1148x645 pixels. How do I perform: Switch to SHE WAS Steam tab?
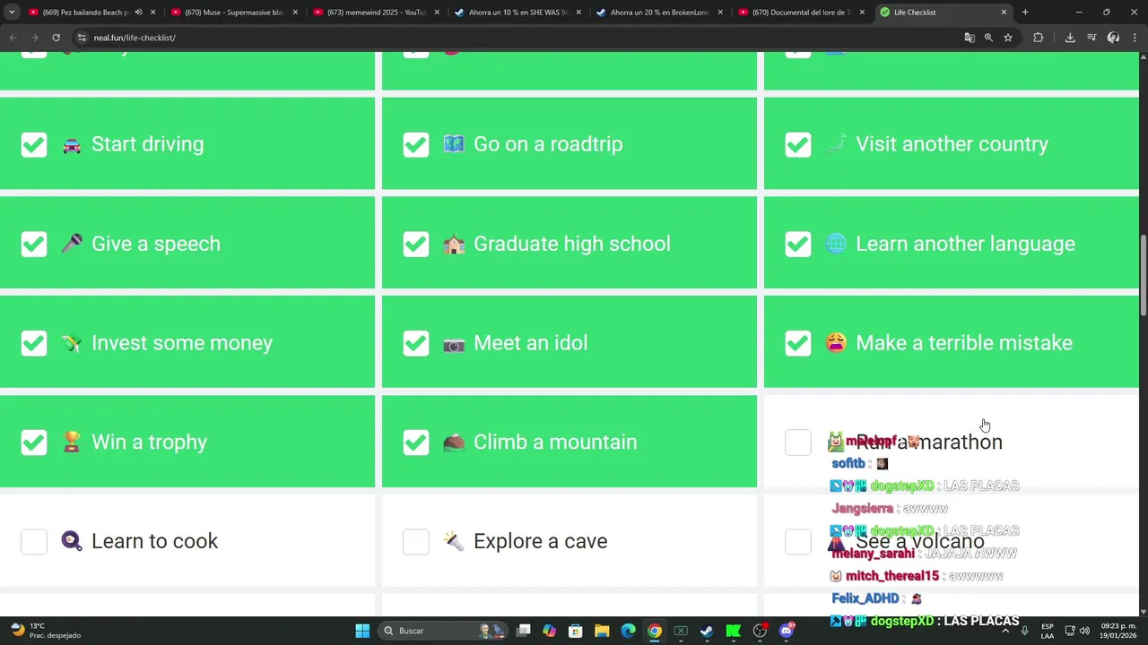517,13
